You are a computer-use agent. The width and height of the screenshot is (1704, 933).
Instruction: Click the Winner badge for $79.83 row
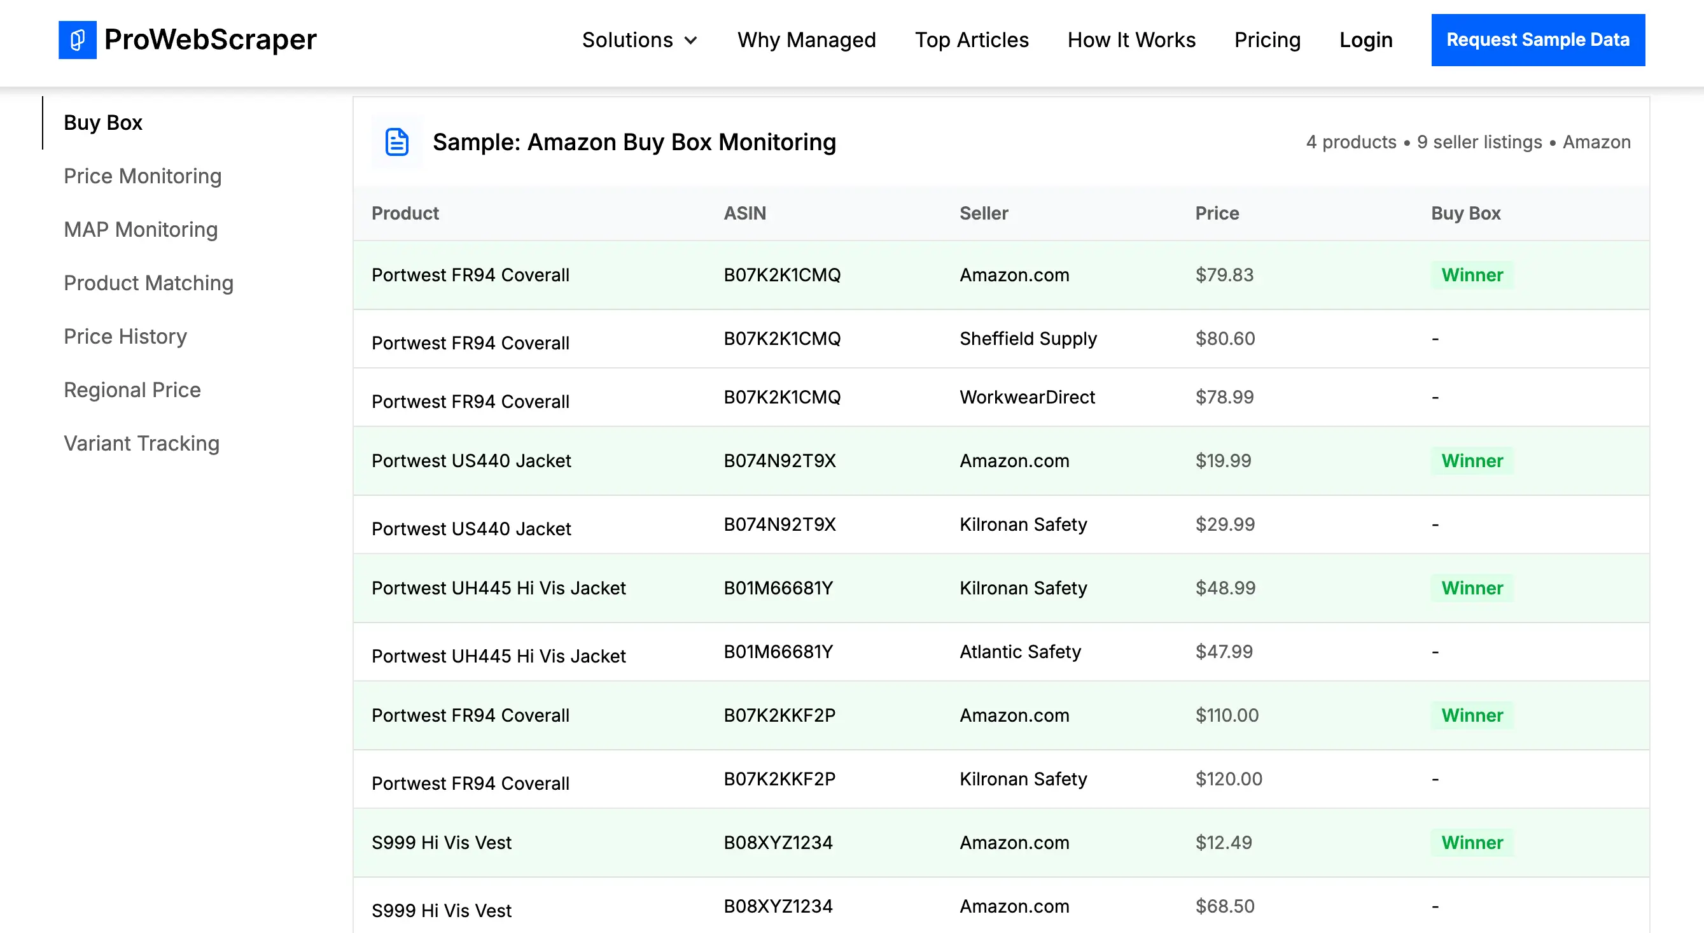(x=1472, y=274)
